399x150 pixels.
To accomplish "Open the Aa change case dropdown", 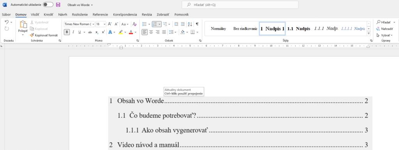I will tap(125, 24).
